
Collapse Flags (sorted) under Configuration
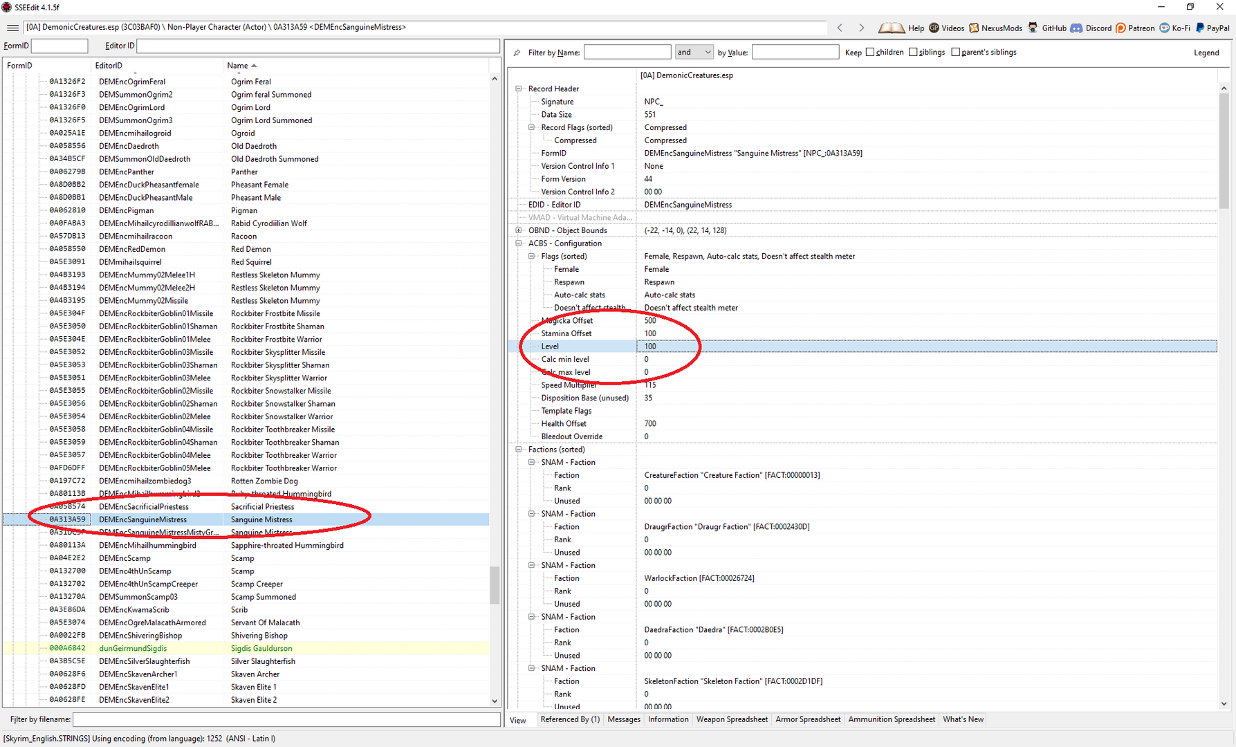(531, 256)
